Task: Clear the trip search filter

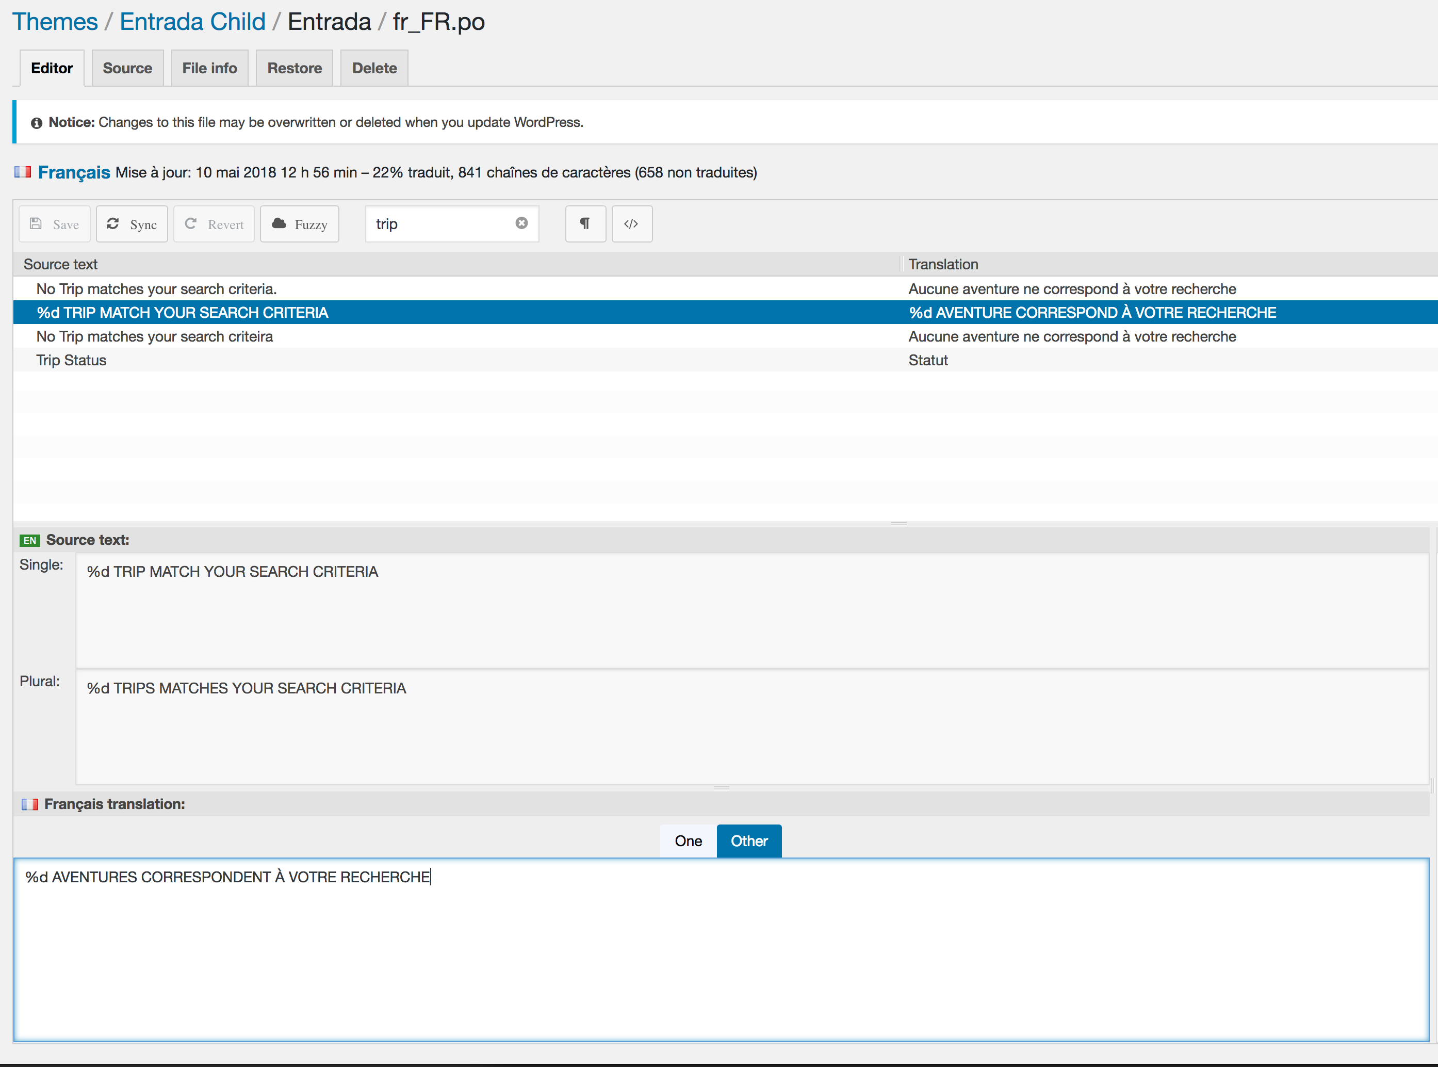Action: point(522,223)
